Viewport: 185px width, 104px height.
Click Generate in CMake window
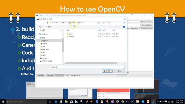pyautogui.click(x=50, y=75)
